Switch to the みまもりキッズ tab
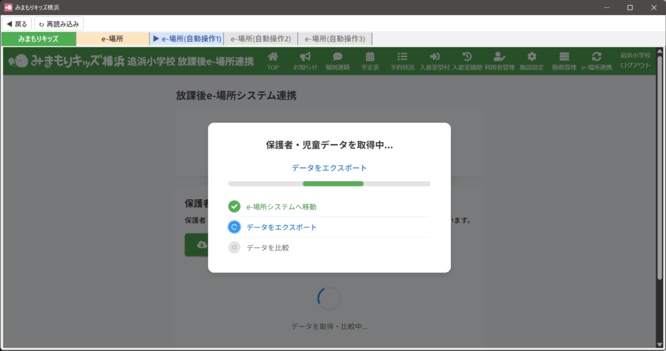The width and height of the screenshot is (666, 351). click(38, 39)
